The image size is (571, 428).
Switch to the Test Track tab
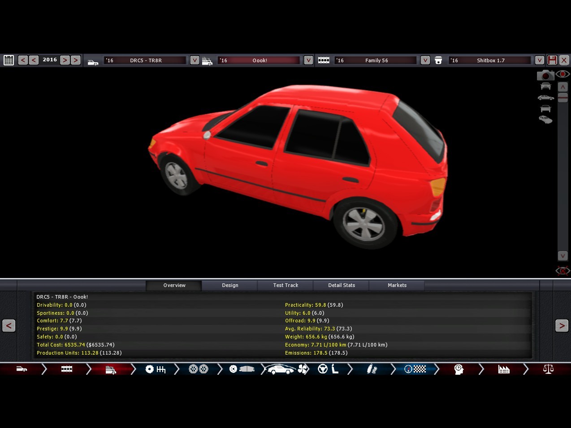[x=285, y=285]
